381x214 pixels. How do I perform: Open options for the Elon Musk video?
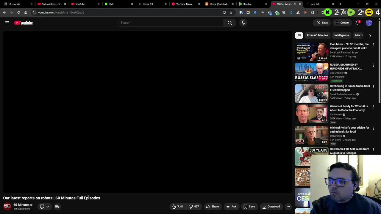point(373,45)
